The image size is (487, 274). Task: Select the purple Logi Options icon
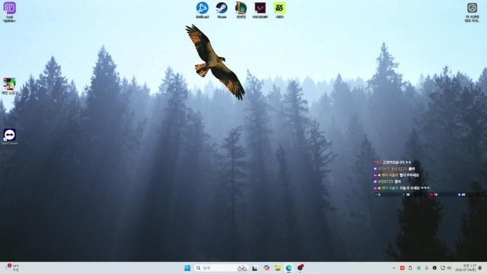pos(10,12)
